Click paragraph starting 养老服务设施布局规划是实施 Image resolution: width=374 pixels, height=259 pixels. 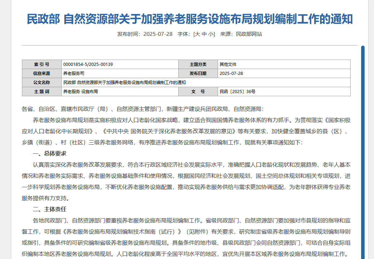coord(186,131)
